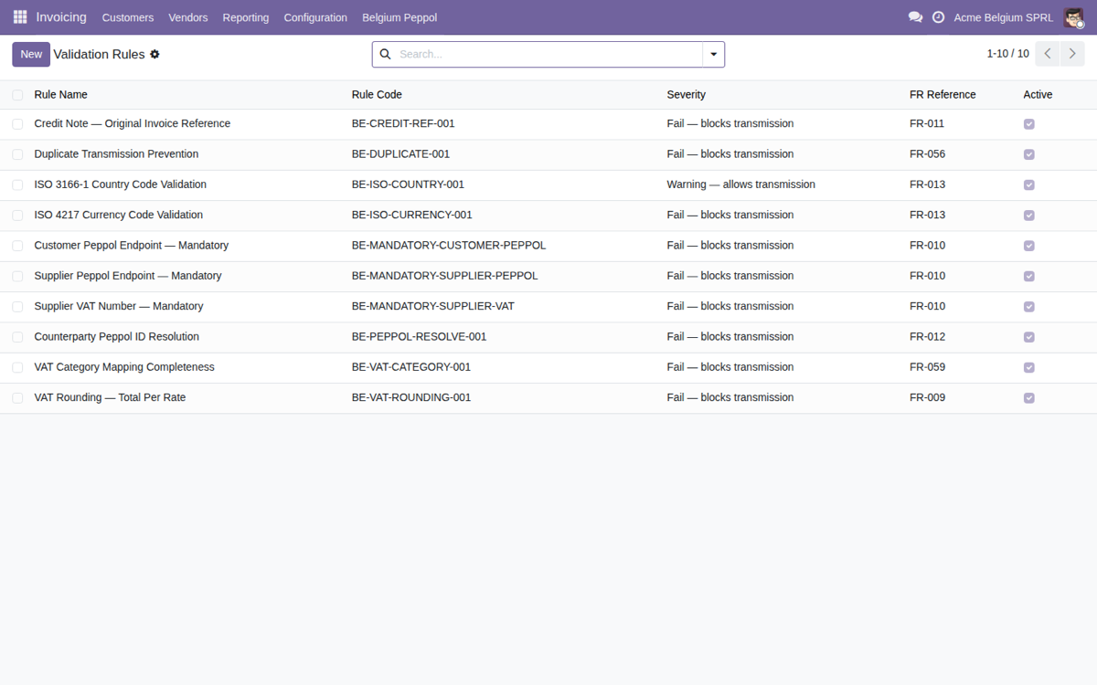Open the Supplier VAT Number — Mandatory rule
The image size is (1097, 685).
[119, 306]
